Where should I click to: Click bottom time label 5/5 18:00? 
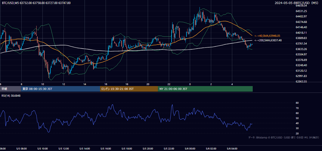(x=127, y=149)
